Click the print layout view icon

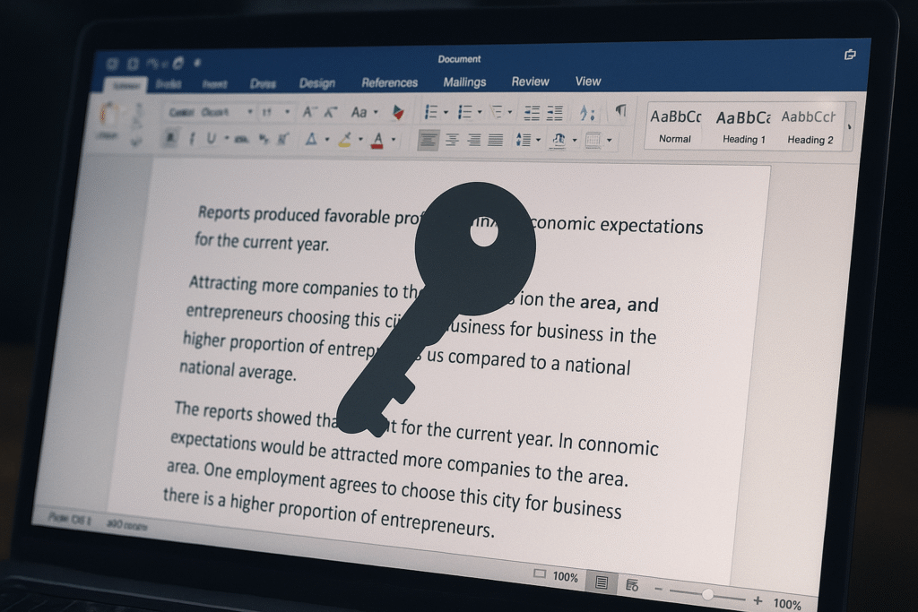(x=602, y=582)
